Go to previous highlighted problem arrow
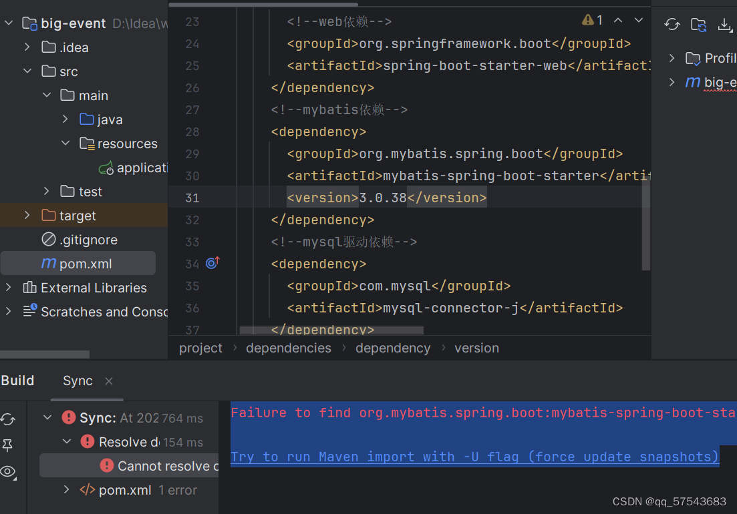 point(618,20)
